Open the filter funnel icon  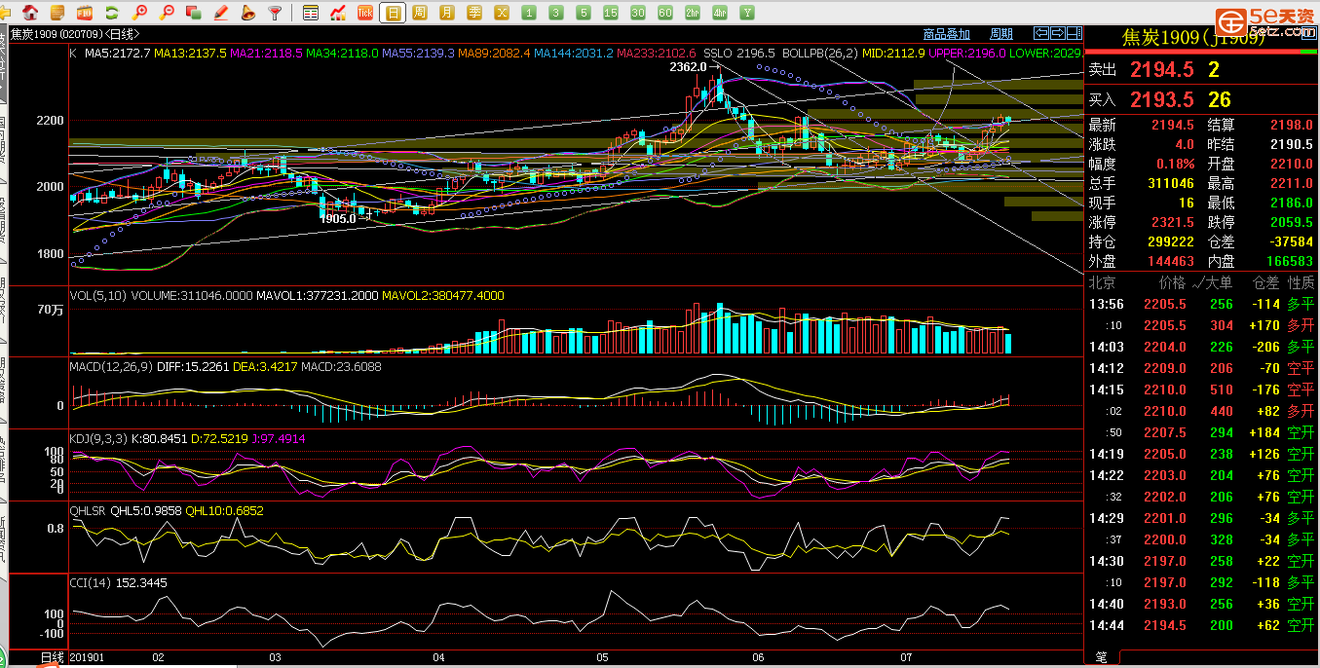click(276, 13)
